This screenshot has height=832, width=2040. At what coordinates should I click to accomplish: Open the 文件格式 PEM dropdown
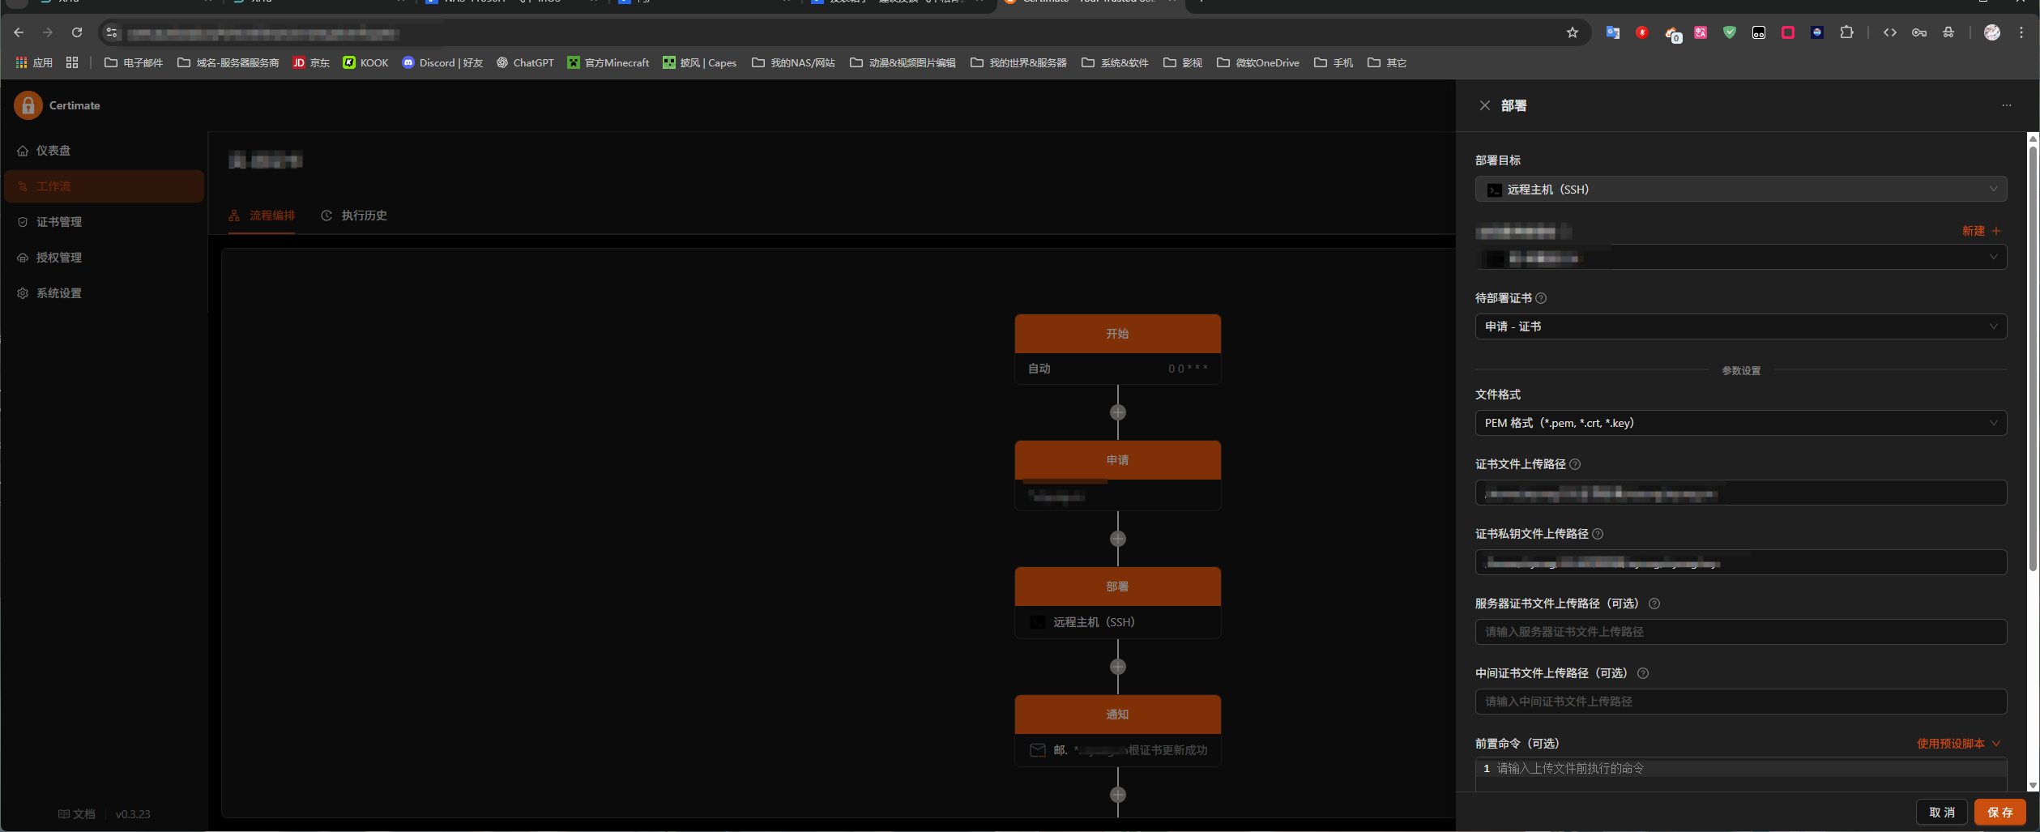tap(1740, 423)
